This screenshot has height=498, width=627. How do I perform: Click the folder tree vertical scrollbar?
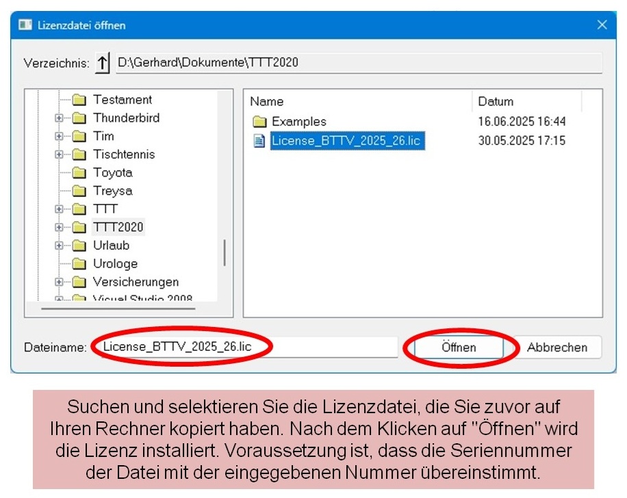(x=225, y=252)
